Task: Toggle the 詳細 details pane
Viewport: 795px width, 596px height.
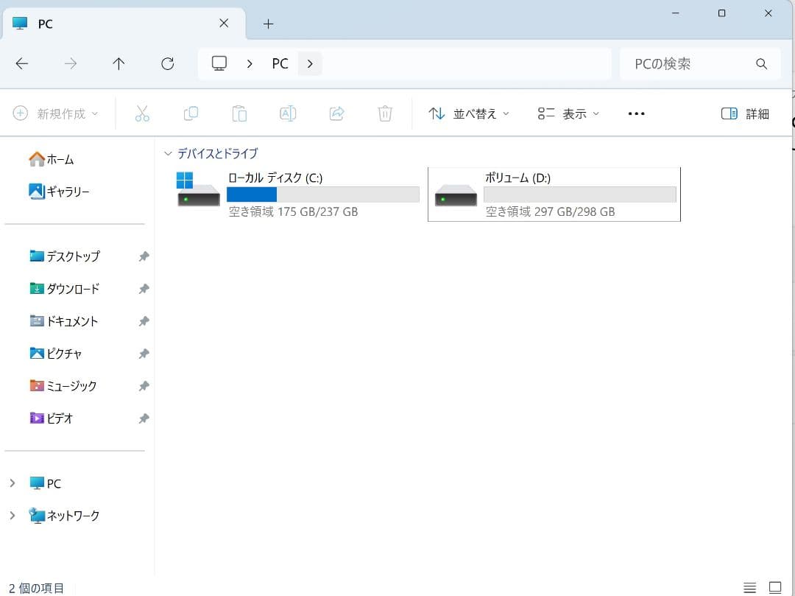Action: [x=744, y=113]
